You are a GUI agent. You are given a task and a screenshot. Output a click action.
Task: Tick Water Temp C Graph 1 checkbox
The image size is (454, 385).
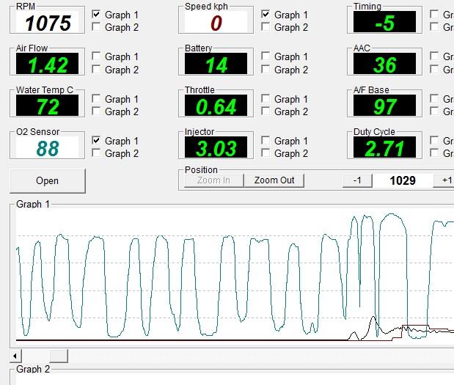click(96, 98)
